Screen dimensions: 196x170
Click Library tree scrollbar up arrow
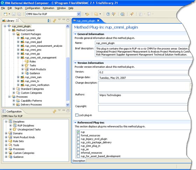[x=68, y=26]
